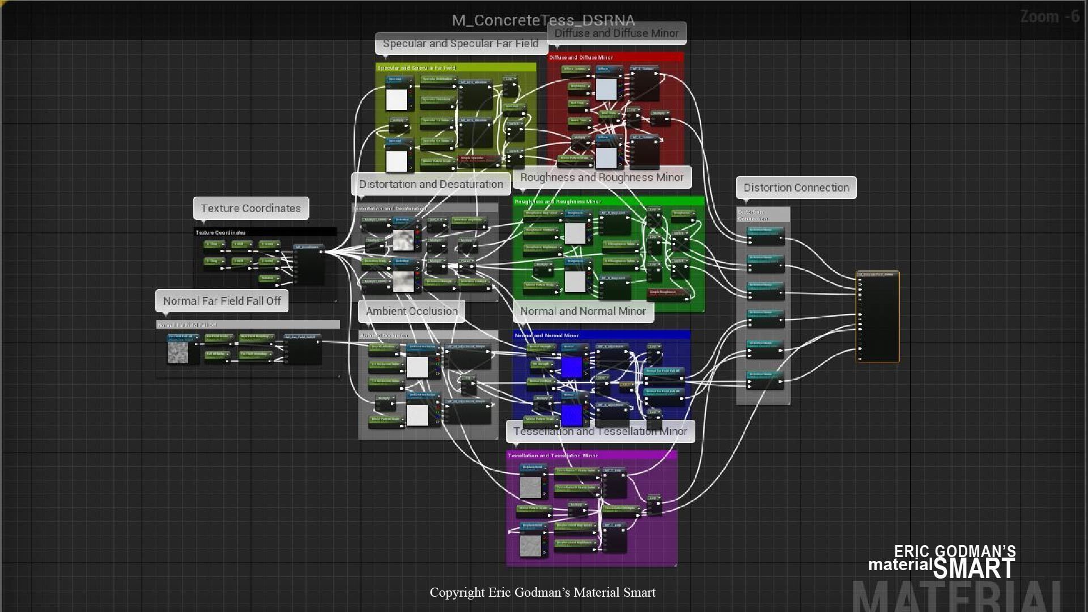Click the purple Tessellation comment header bar
Viewport: 1088px width, 612px height.
pyautogui.click(x=591, y=456)
